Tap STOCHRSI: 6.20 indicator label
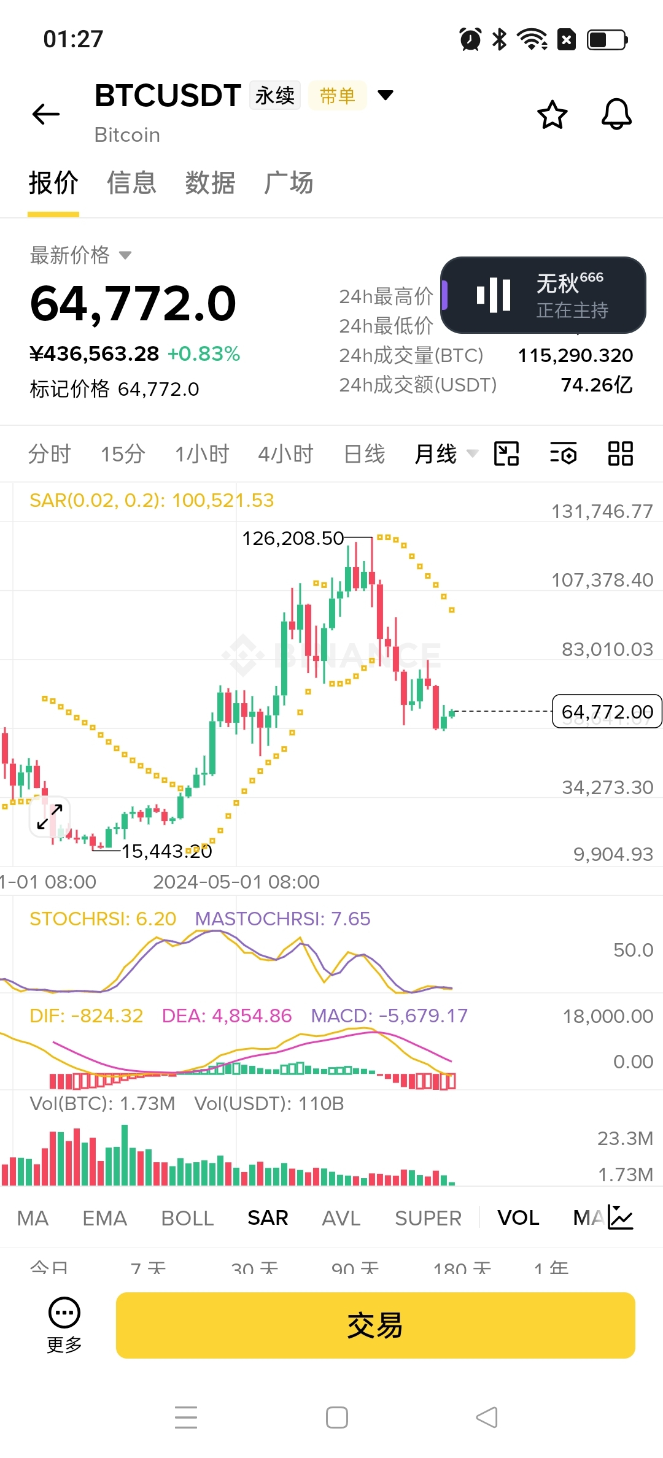The image size is (663, 1458). point(103,919)
